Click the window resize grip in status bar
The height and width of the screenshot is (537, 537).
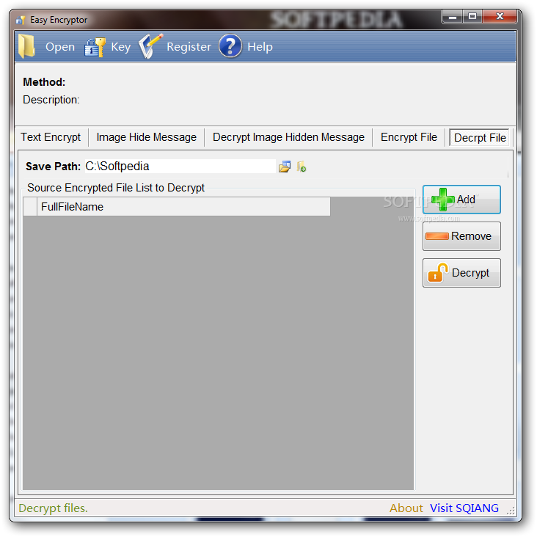pyautogui.click(x=511, y=511)
